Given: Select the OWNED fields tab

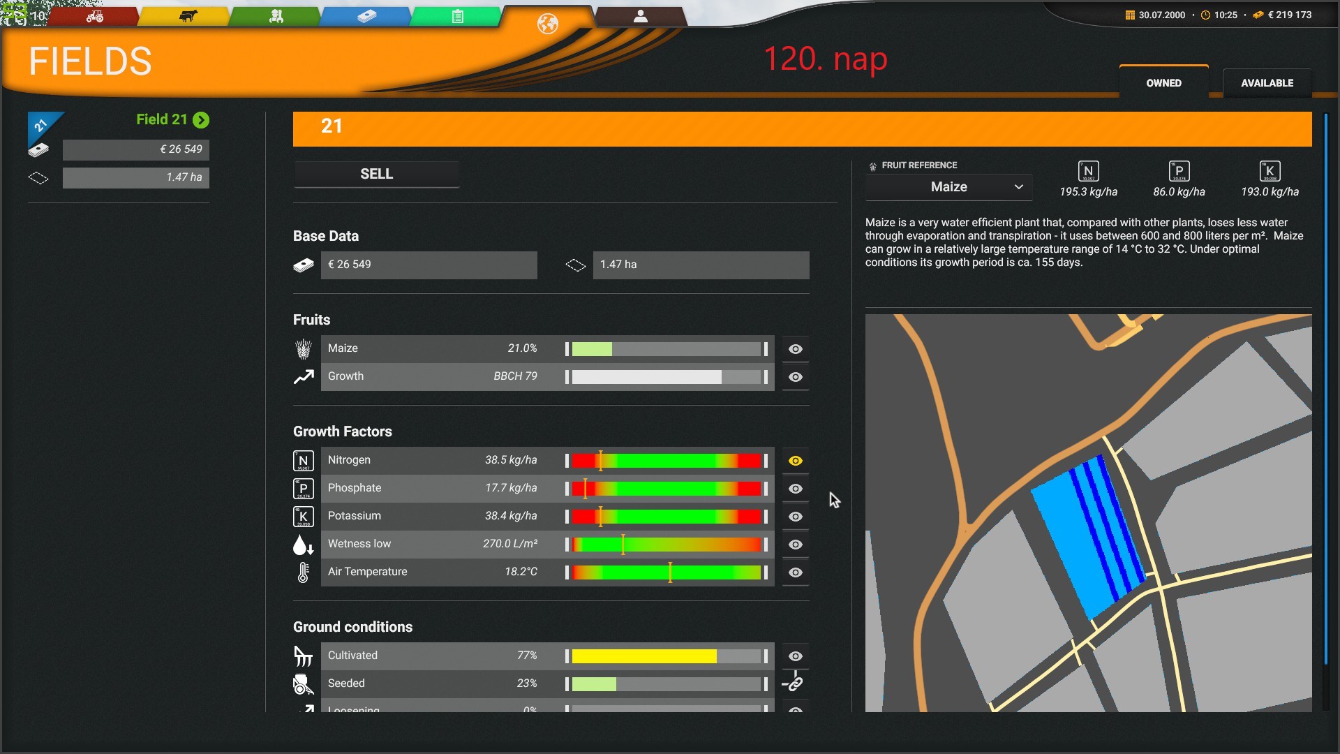Looking at the screenshot, I should (1163, 83).
